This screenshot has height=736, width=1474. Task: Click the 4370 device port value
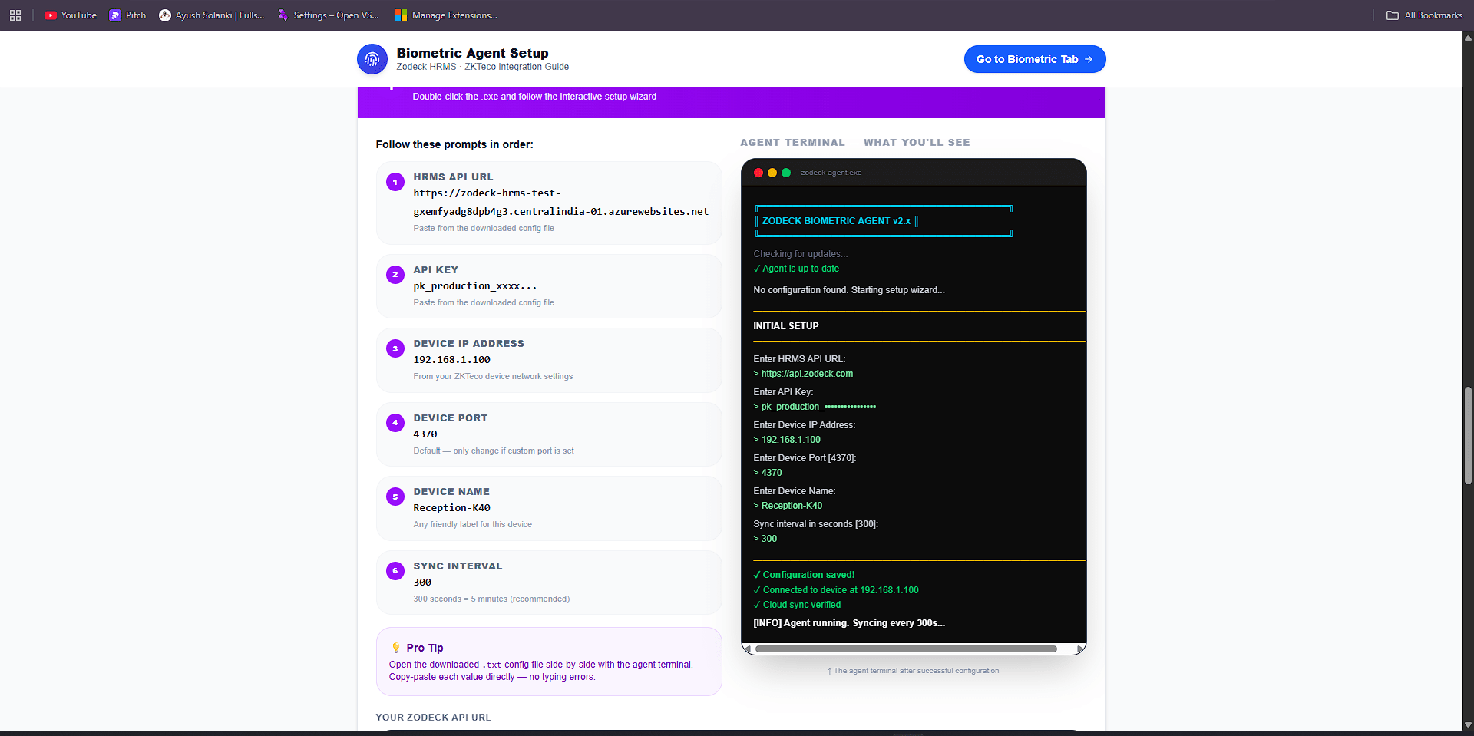coord(425,434)
